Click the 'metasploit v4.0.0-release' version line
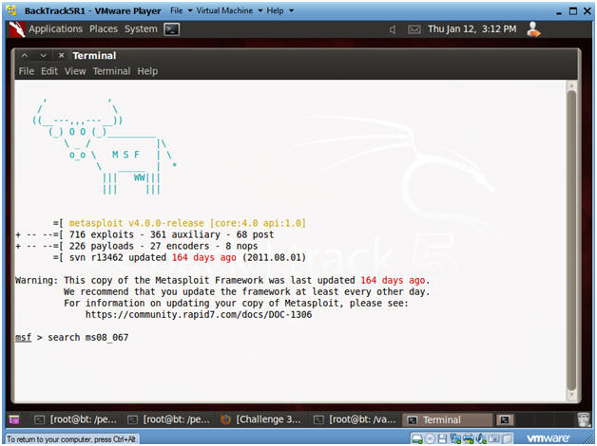The height and width of the screenshot is (446, 597). point(187,223)
